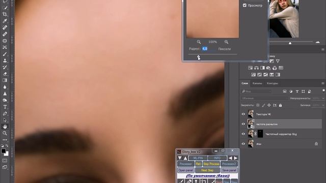Image resolution: width=326 pixels, height=183 pixels.
Task: Click the Save panel button
Action: click(x=229, y=170)
